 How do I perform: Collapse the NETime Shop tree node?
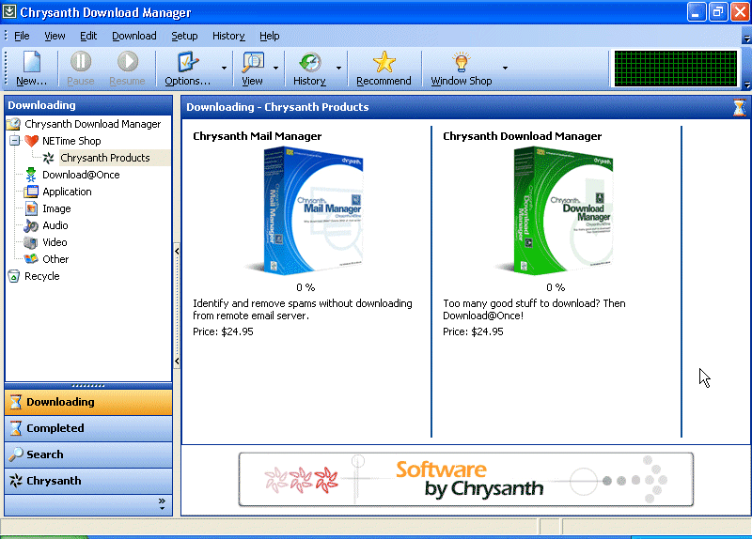coord(14,141)
